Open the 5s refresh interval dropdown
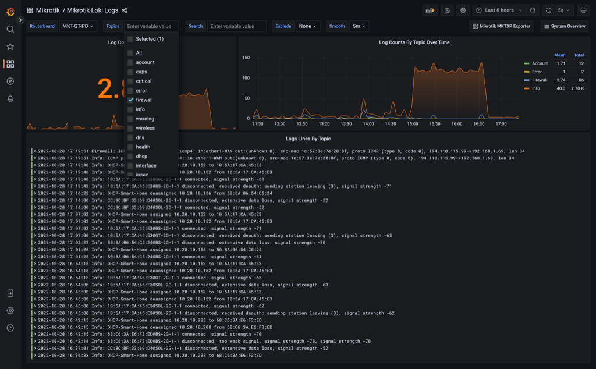Viewport: 596px width, 369px height. point(563,10)
